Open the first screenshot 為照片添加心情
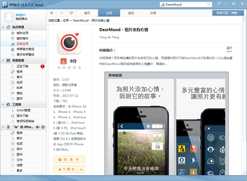The width and height of the screenshot is (247, 181). click(141, 127)
